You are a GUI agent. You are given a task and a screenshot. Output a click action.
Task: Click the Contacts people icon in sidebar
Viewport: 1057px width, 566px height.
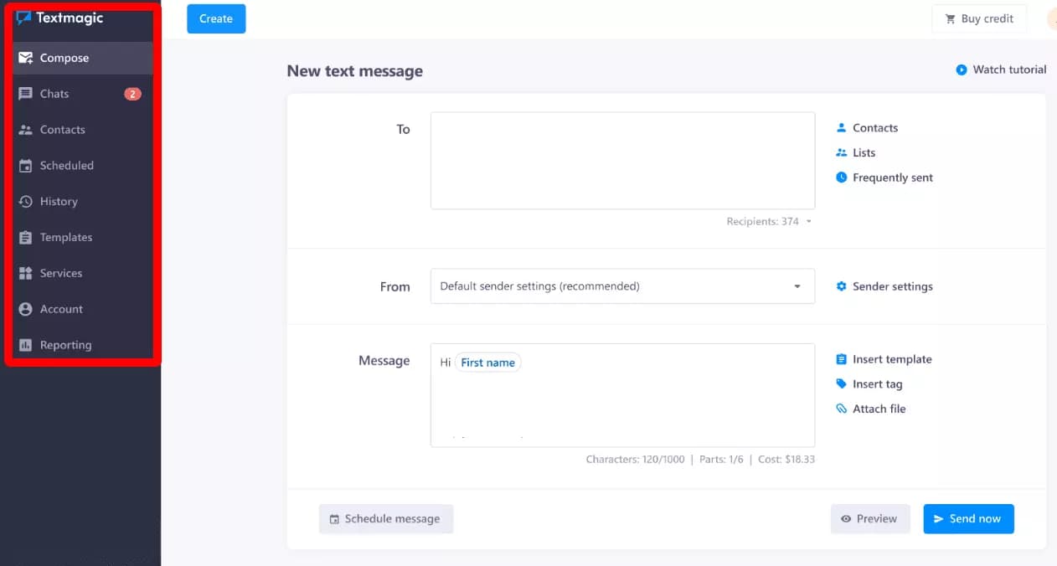coord(26,130)
